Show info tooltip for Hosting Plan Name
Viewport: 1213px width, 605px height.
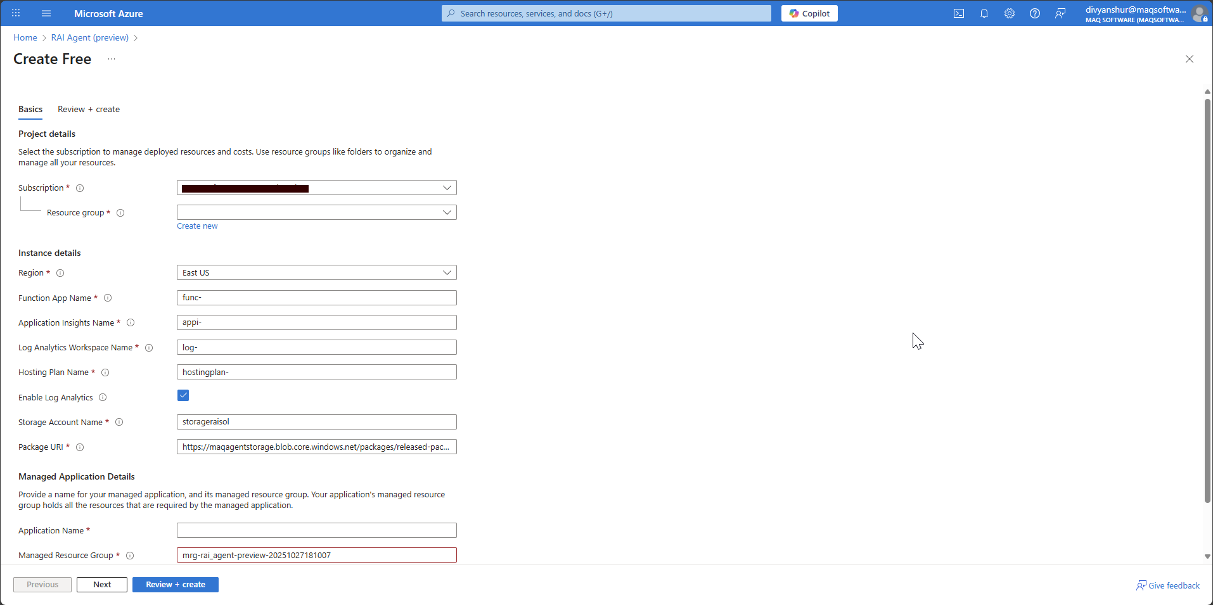(x=105, y=373)
